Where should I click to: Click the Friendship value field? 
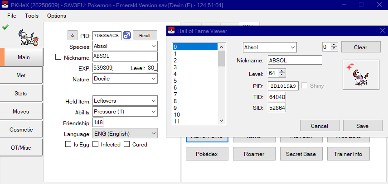(98, 123)
